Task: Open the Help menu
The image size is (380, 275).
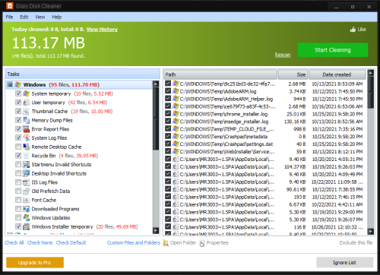Action: coord(57,17)
